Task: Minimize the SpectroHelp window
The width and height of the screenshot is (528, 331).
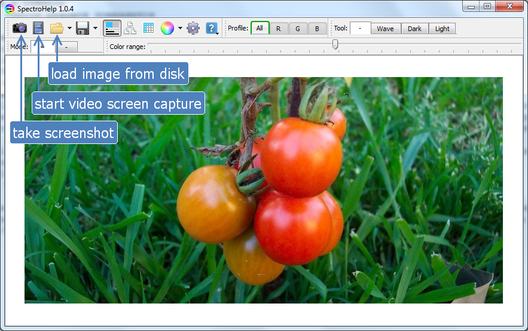Action: (471, 7)
